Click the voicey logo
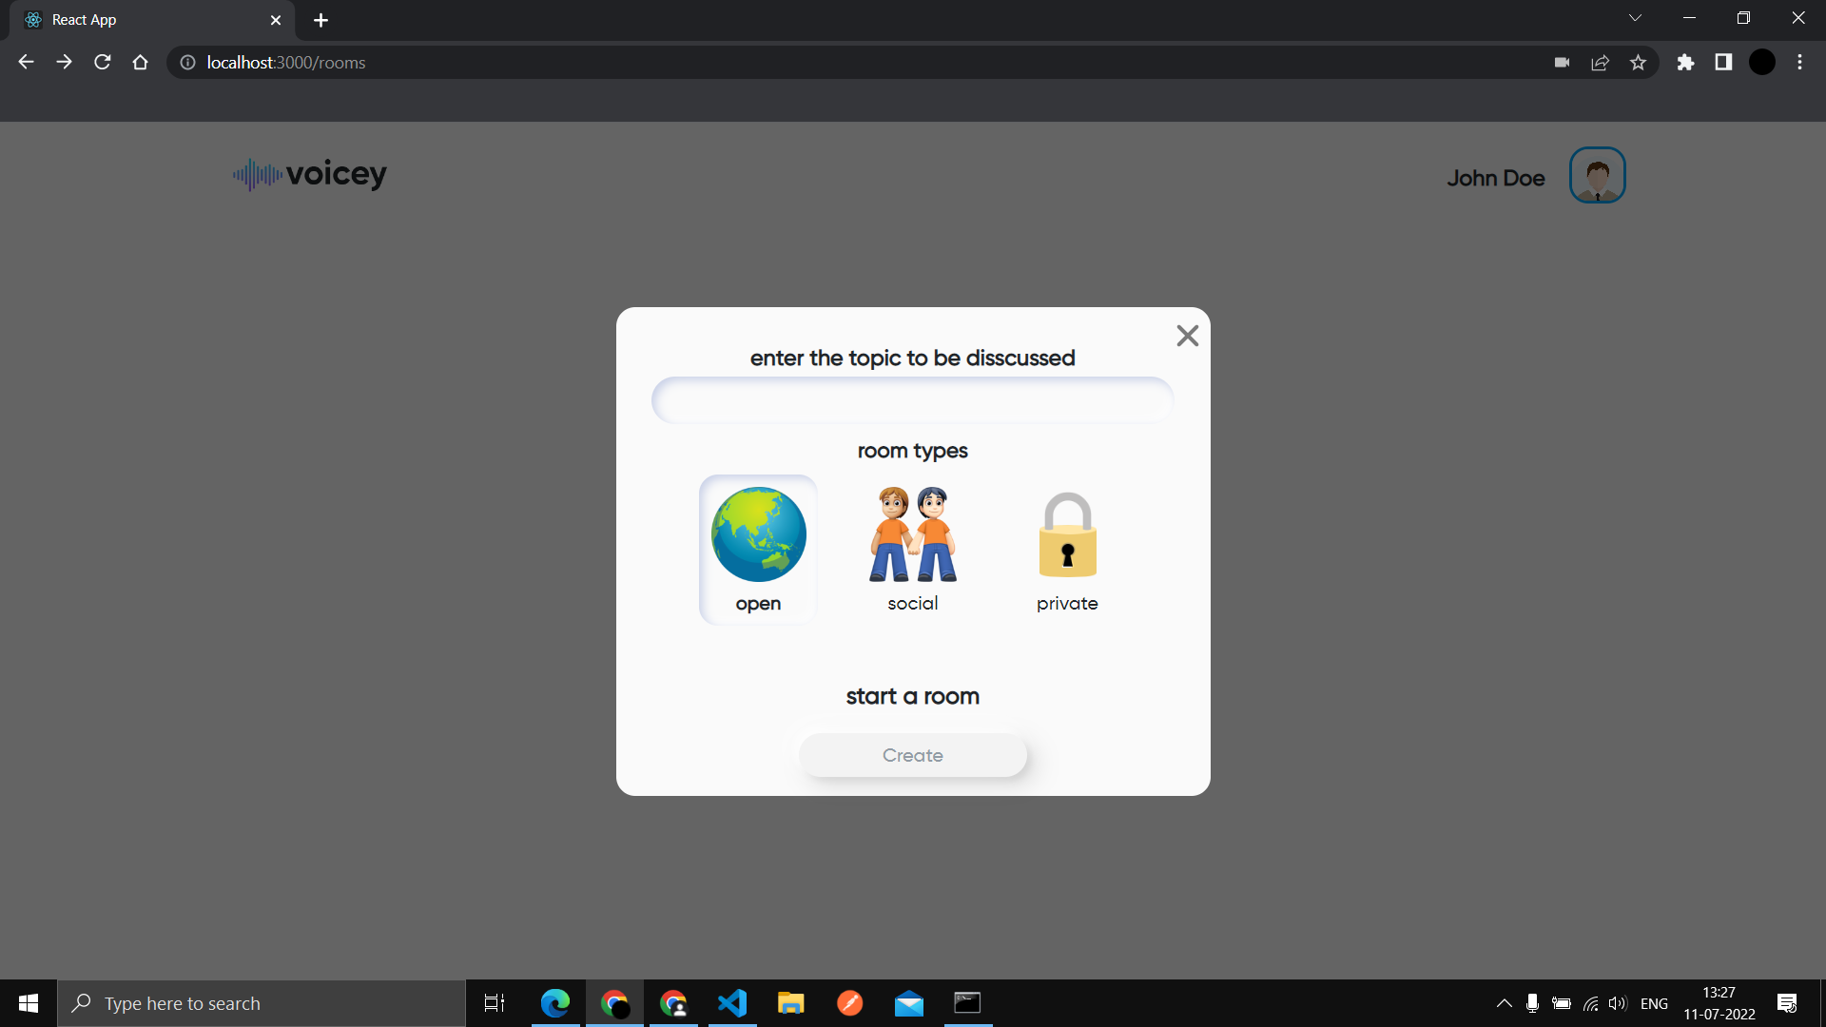1826x1027 pixels. pos(310,174)
